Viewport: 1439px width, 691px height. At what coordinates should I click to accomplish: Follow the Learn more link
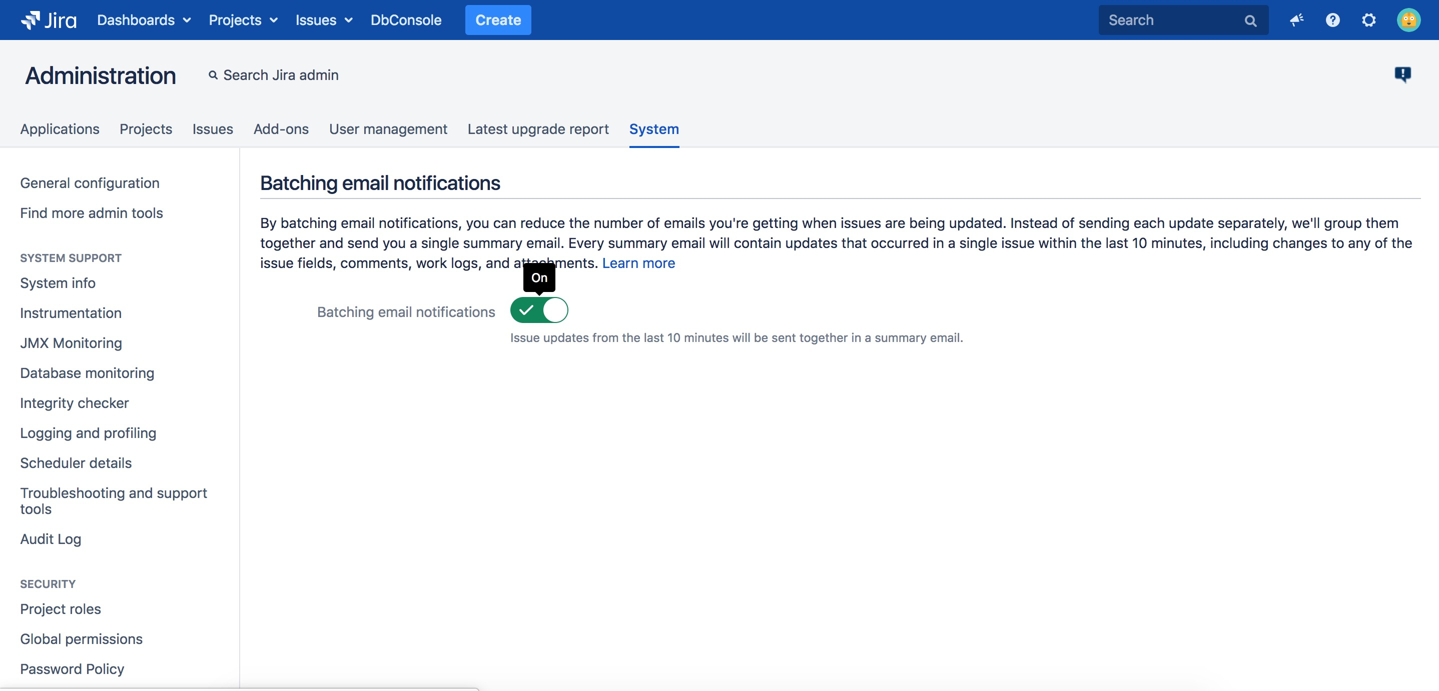pos(638,263)
